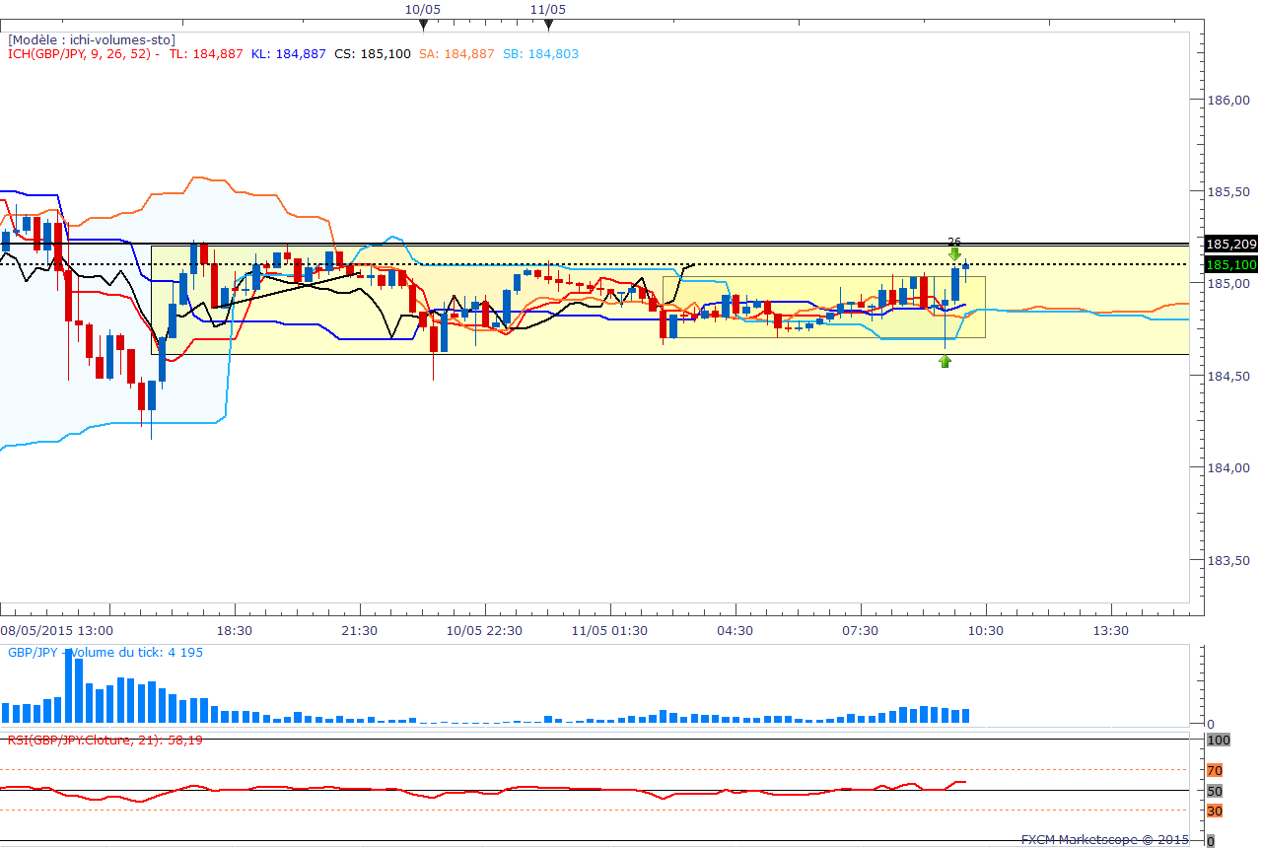The width and height of the screenshot is (1261, 848).
Task: Select the 185,209 price level tag
Action: 1231,244
